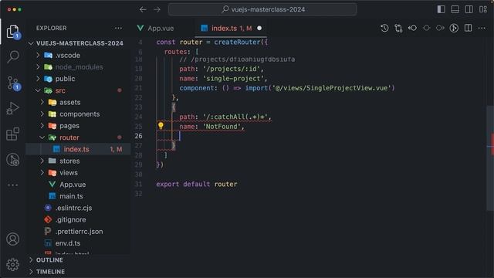Toggle the bottom panel layout icon
The width and height of the screenshot is (494, 278).
[455, 9]
